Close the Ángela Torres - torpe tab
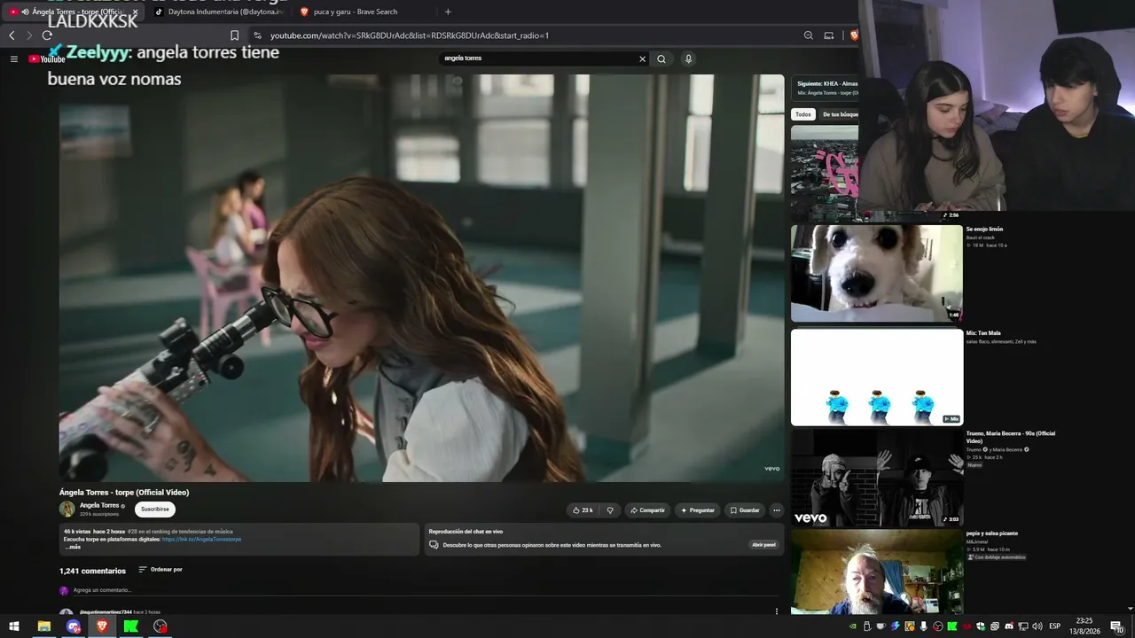 pyautogui.click(x=135, y=12)
